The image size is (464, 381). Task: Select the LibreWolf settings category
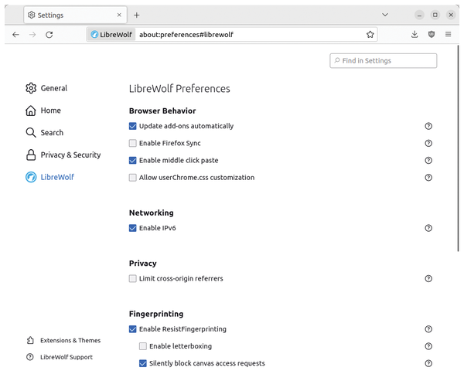pyautogui.click(x=49, y=177)
